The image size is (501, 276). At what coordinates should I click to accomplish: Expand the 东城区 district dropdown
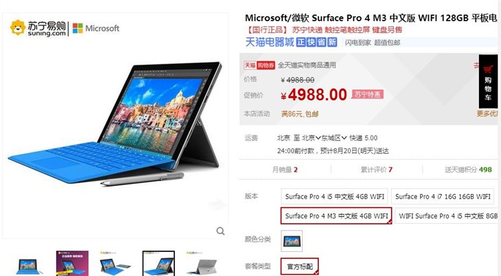pyautogui.click(x=334, y=138)
